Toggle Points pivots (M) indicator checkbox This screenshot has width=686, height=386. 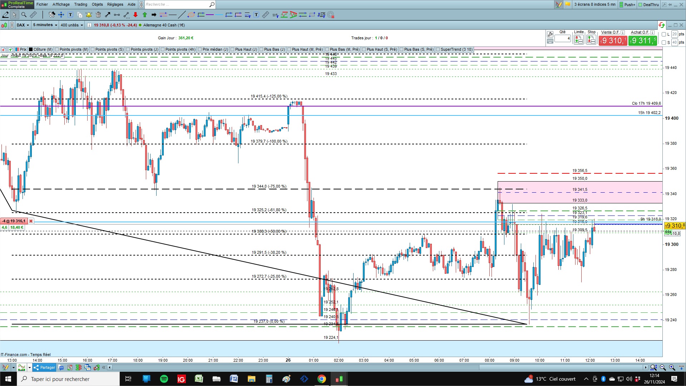pyautogui.click(x=57, y=49)
